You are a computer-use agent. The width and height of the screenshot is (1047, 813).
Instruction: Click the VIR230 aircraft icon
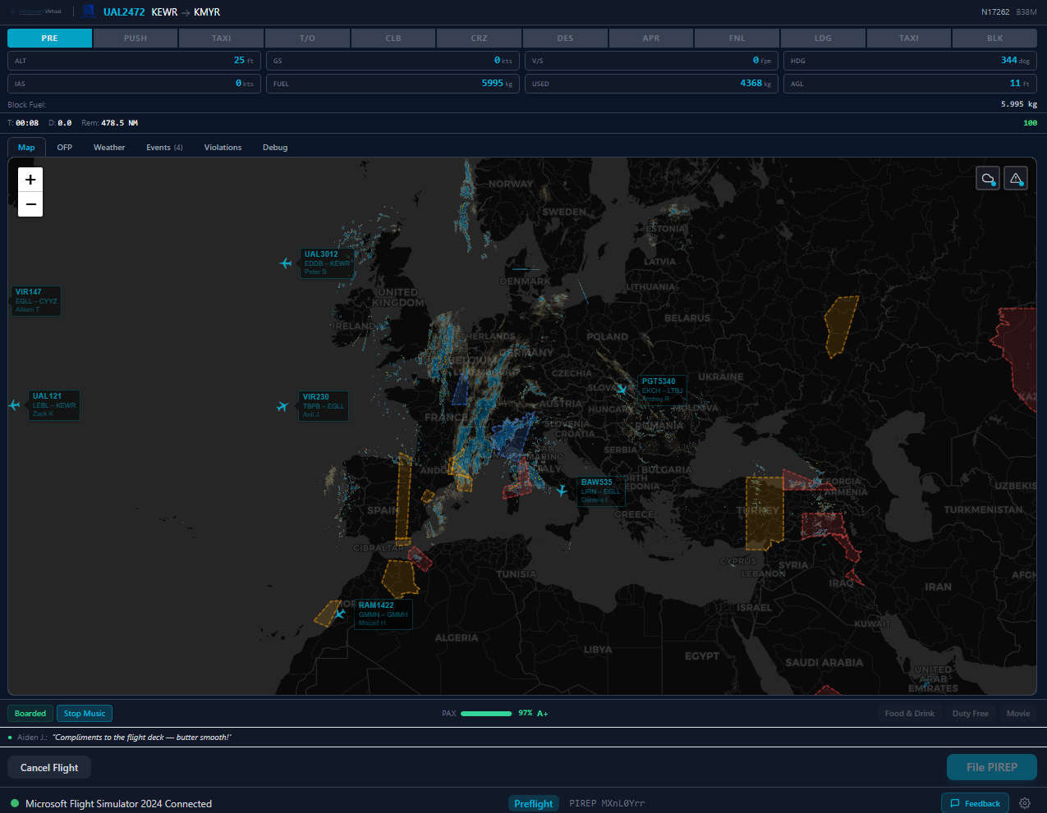pyautogui.click(x=283, y=406)
